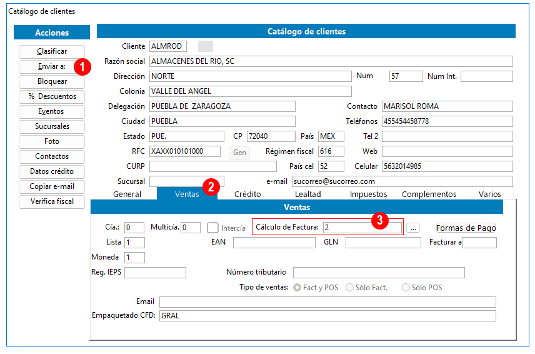Toggle the Intercía checkbox

pos(213,228)
